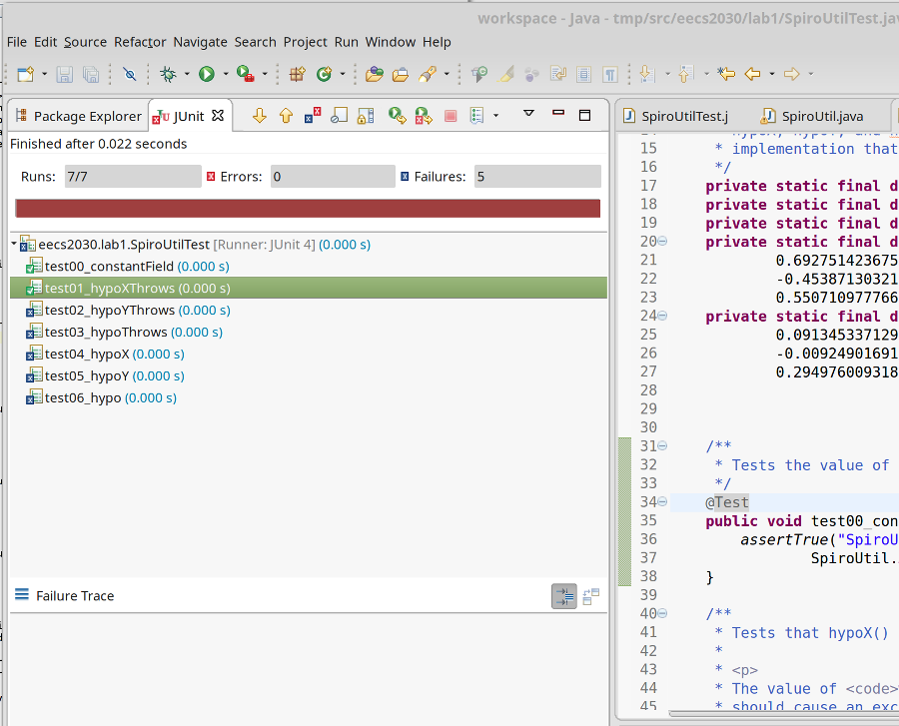Open the Debug configurations dropdown arrow
899x726 pixels.
coord(187,74)
